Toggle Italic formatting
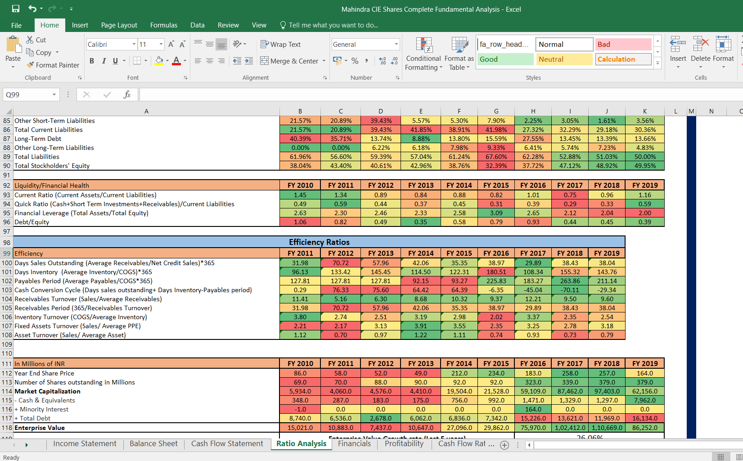 [x=104, y=61]
